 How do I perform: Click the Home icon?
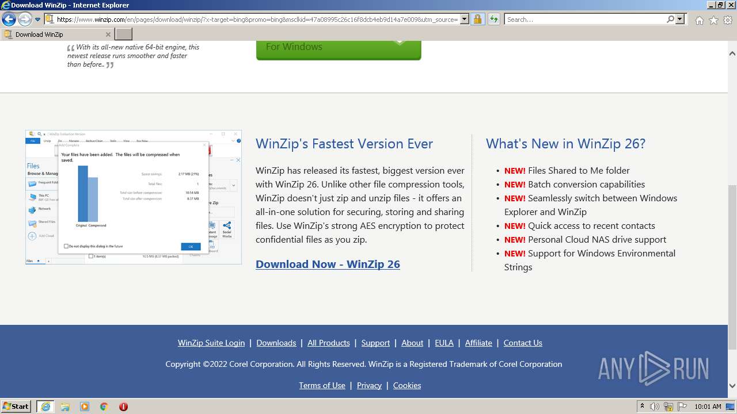click(x=699, y=20)
